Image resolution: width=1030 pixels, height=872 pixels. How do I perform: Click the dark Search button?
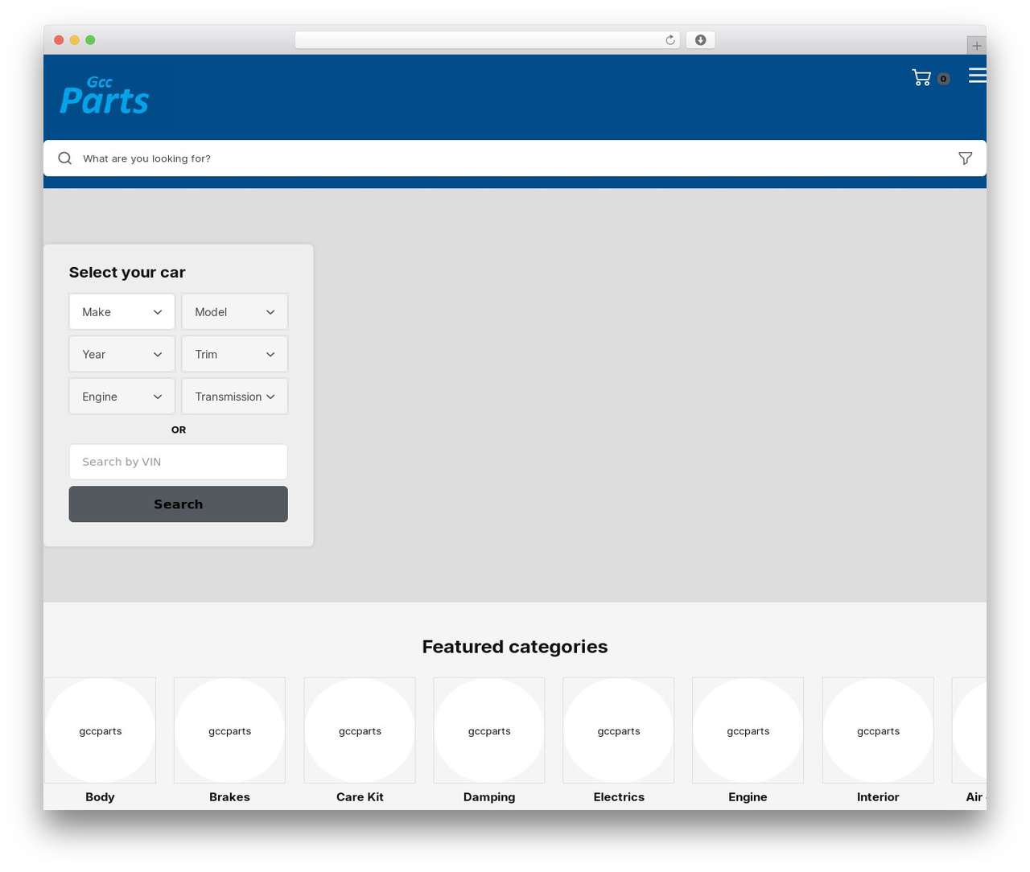178,504
